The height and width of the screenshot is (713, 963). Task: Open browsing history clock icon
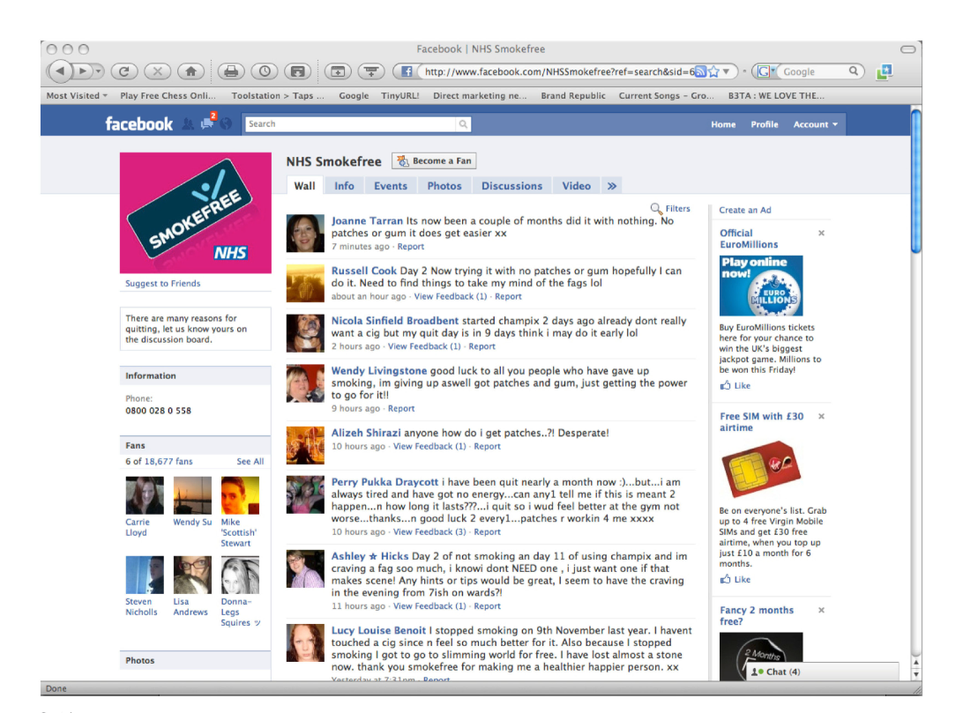coord(265,71)
